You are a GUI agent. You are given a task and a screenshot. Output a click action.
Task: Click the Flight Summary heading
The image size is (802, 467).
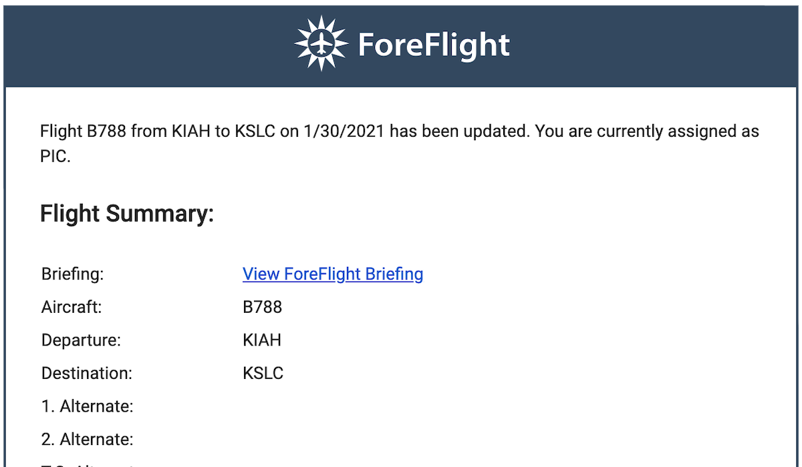coord(127,214)
